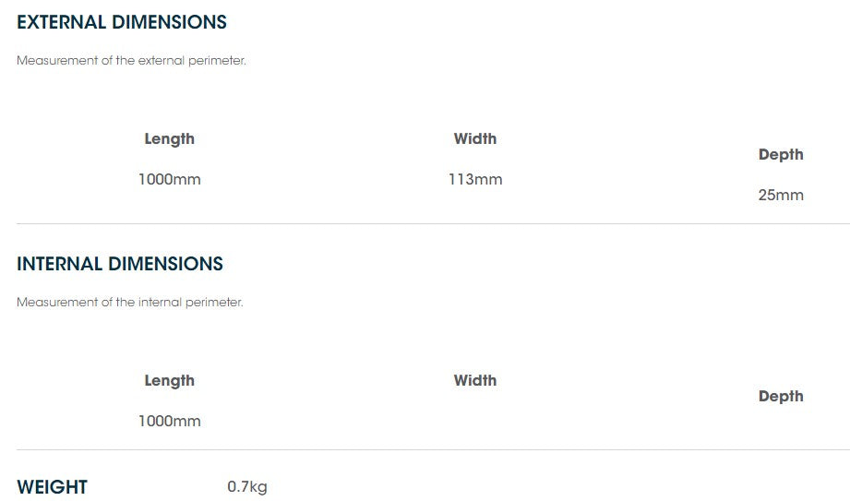Screen dimensions: 850x501
Task: Click the divider line above the WEIGHT row
Action: (x=433, y=449)
